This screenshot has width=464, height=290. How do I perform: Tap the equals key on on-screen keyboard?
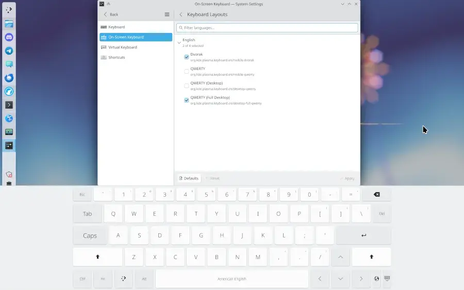pyautogui.click(x=351, y=194)
